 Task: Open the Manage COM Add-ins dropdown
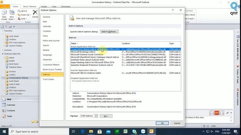point(96,116)
